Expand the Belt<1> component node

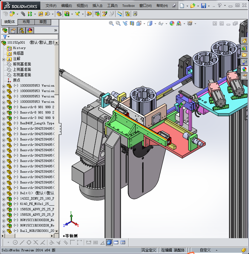pyautogui.click(x=4, y=193)
